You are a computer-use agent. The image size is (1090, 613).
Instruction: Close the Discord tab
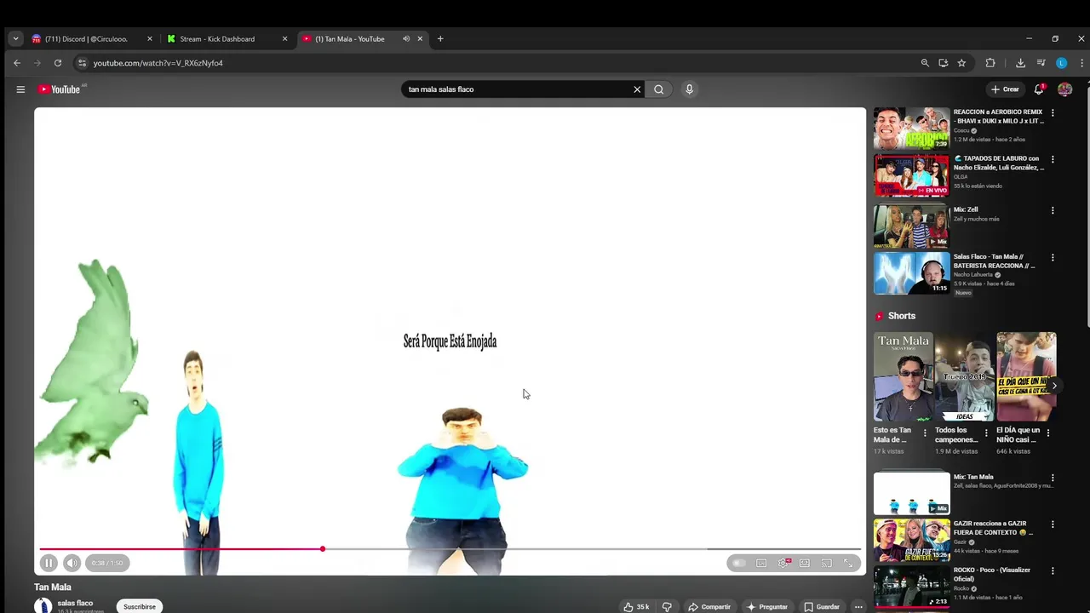click(x=150, y=38)
